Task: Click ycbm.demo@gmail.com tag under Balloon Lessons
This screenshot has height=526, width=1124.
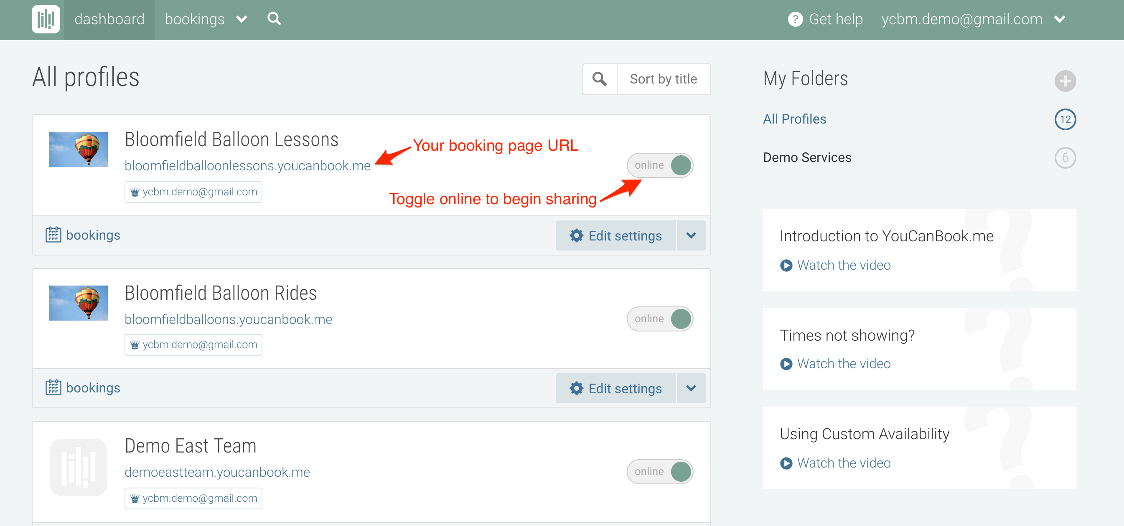Action: 193,192
